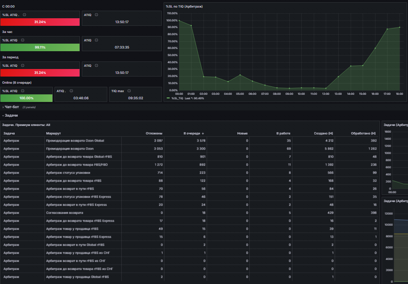Select the Премодерация возврата Ozon Global row

pyautogui.click(x=190, y=141)
